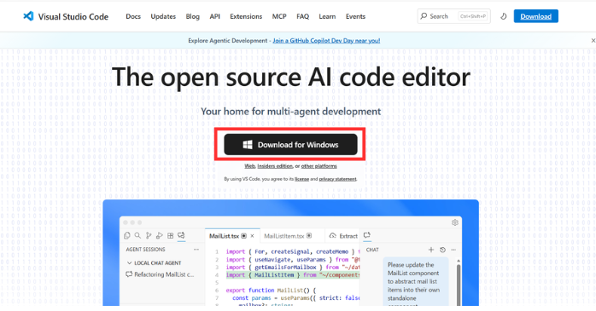Image resolution: width=596 pixels, height=311 pixels.
Task: Start new chat with plus icon
Action: 431,250
